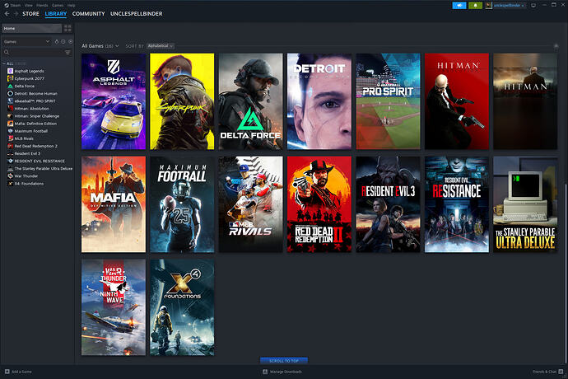
Task: Click Asphalt Legends icon in sidebar list
Action: tap(11, 71)
